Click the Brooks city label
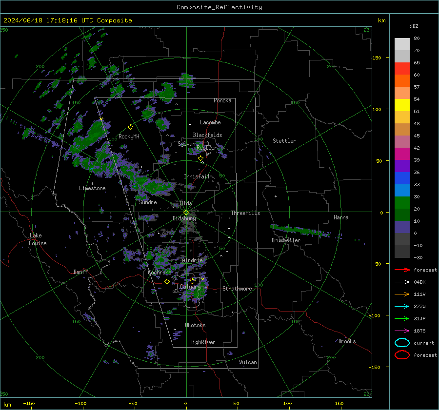The height and width of the screenshot is (410, 439). (x=347, y=341)
